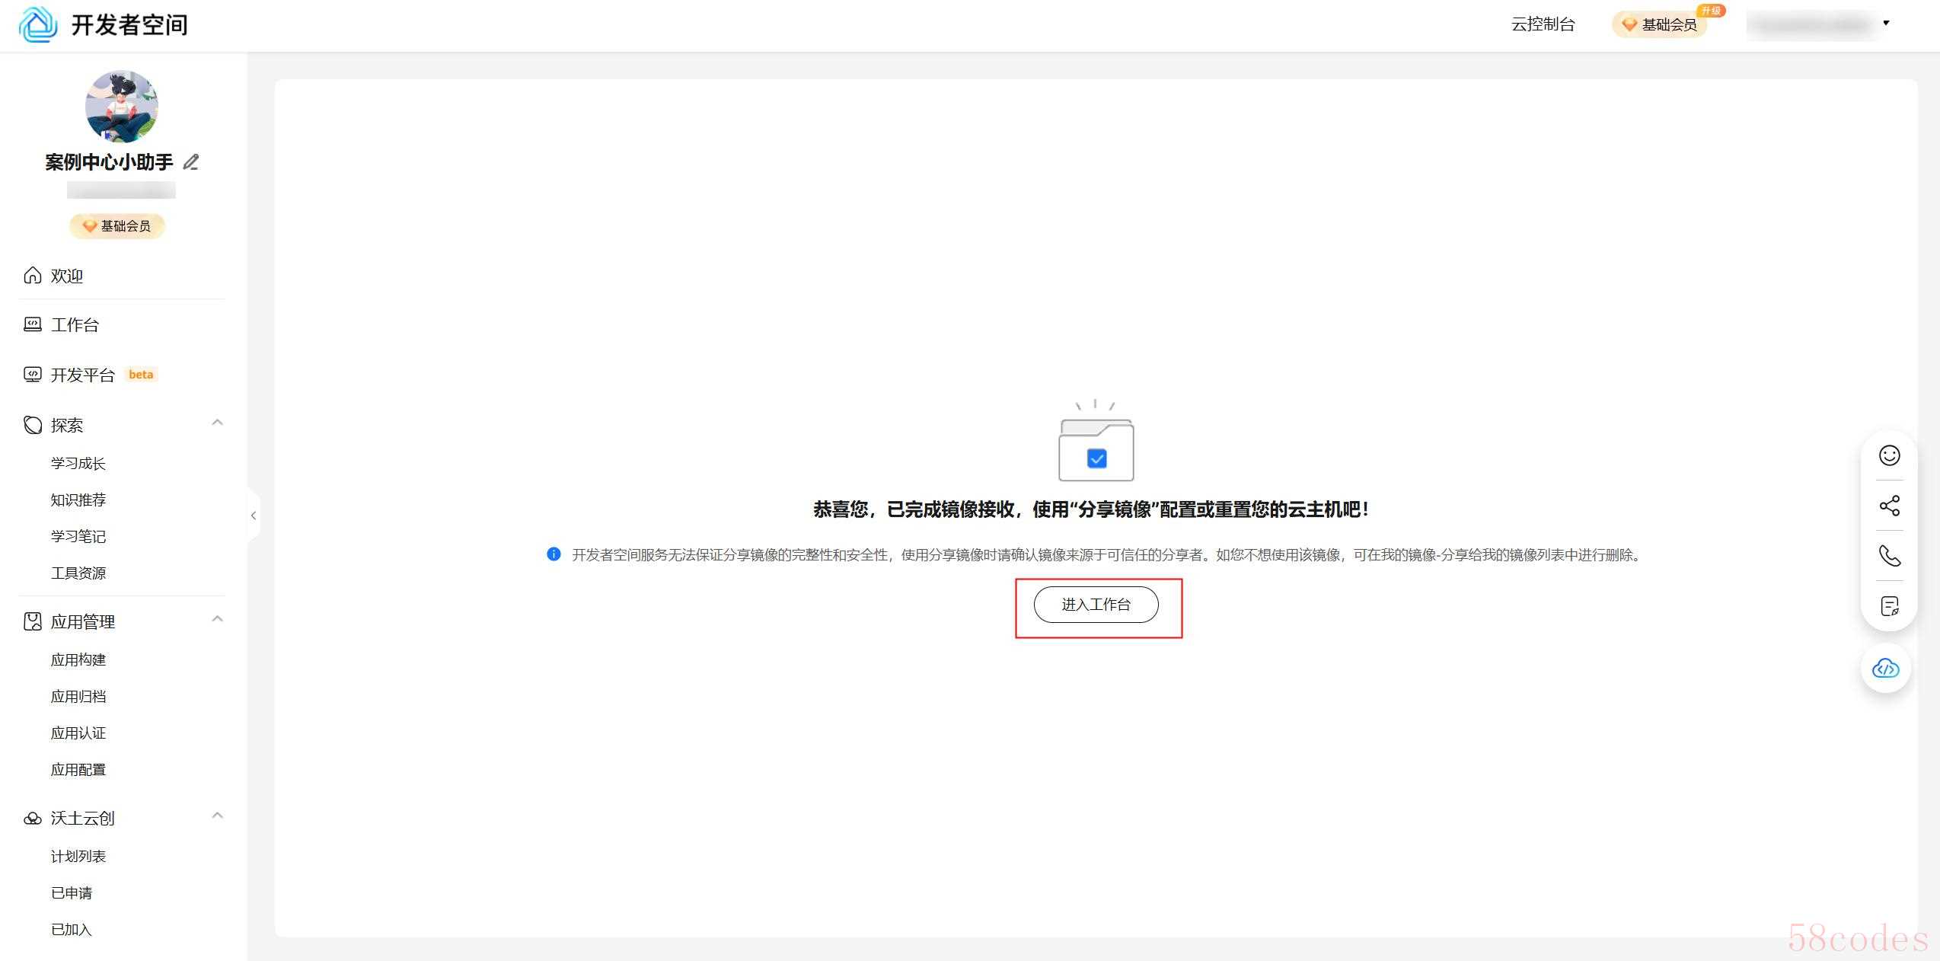Click the pencil edit icon beside username
The width and height of the screenshot is (1940, 961).
tap(191, 162)
